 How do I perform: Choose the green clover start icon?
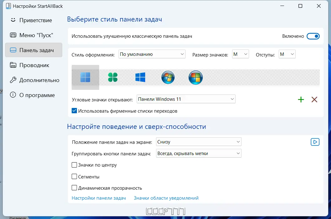point(113,77)
